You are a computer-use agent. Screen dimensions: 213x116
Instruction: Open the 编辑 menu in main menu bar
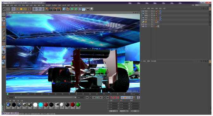click(8, 5)
